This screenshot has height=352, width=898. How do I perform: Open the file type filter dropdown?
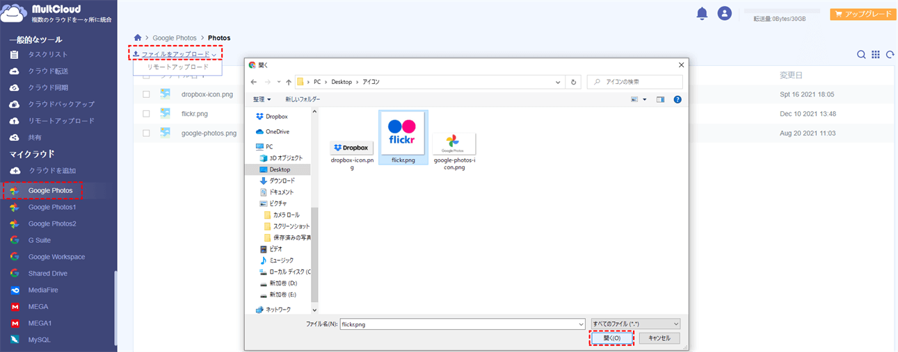tap(635, 324)
